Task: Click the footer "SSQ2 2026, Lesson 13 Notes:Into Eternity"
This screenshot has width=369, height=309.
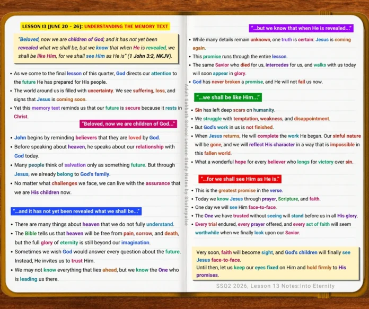Action: (x=275, y=286)
